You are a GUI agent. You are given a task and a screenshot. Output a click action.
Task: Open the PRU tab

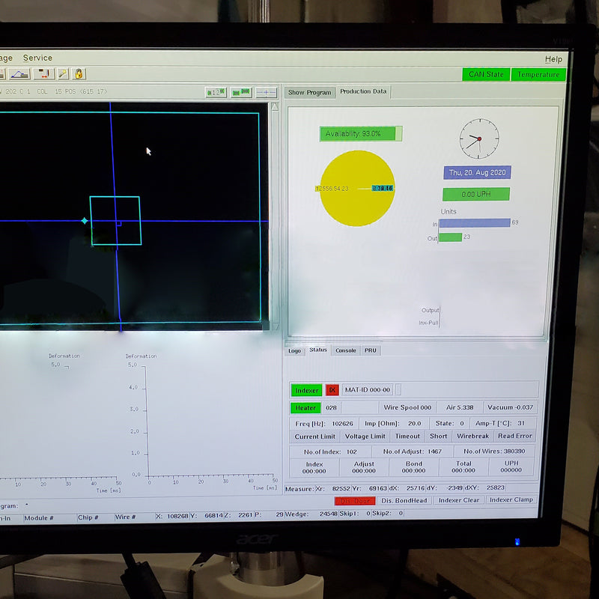(370, 350)
